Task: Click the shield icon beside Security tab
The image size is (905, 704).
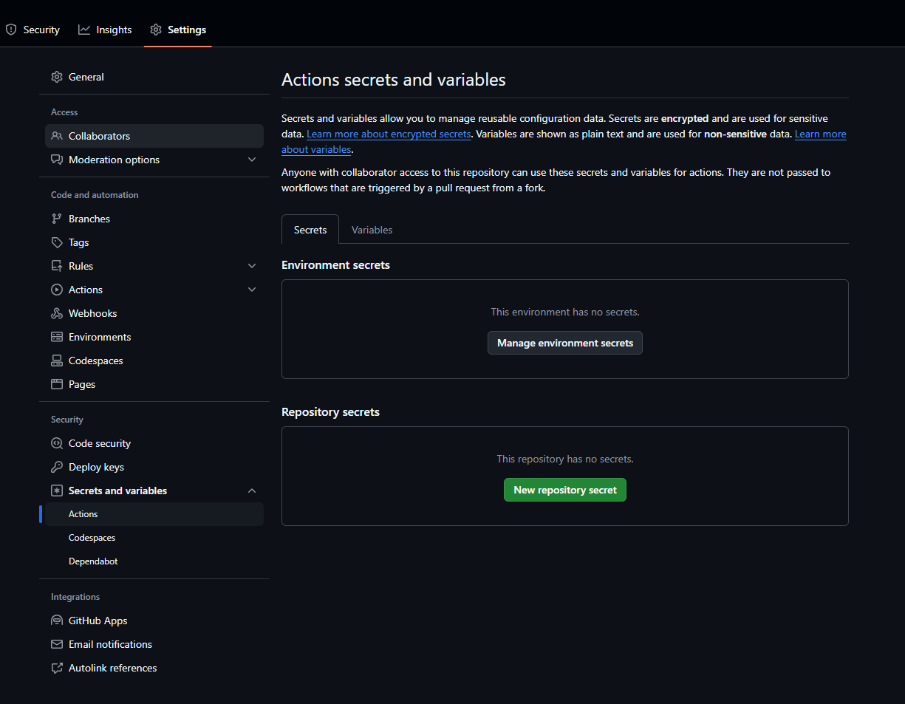Action: click(11, 30)
